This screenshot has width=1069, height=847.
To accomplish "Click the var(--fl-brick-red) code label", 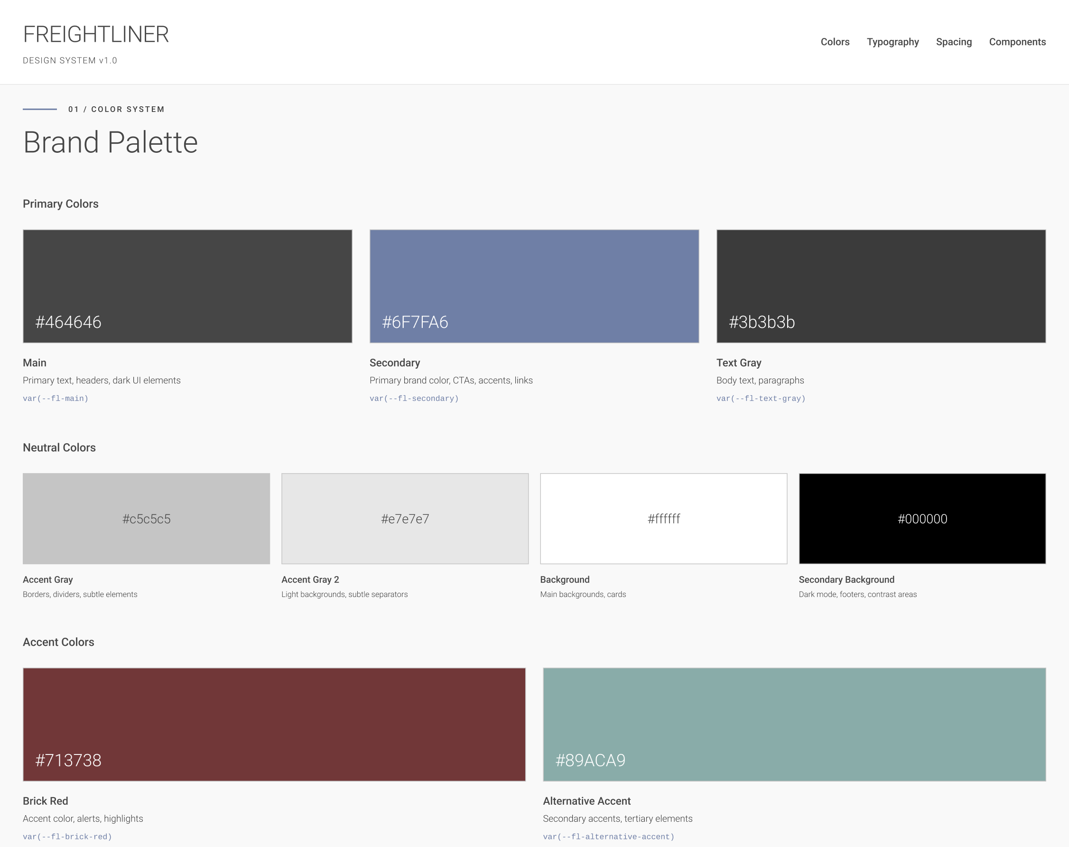I will click(x=67, y=837).
